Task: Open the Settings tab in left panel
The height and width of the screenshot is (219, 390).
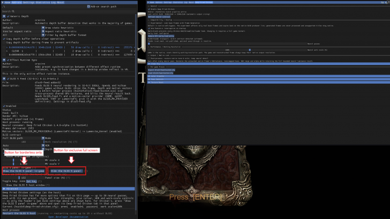Action: [x=28, y=2]
